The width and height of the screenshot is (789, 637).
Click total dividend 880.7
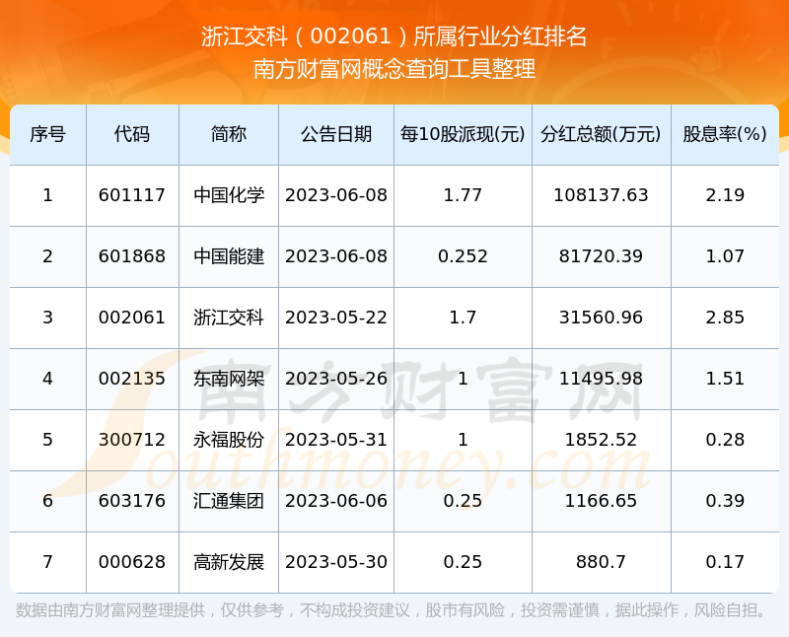pos(601,562)
